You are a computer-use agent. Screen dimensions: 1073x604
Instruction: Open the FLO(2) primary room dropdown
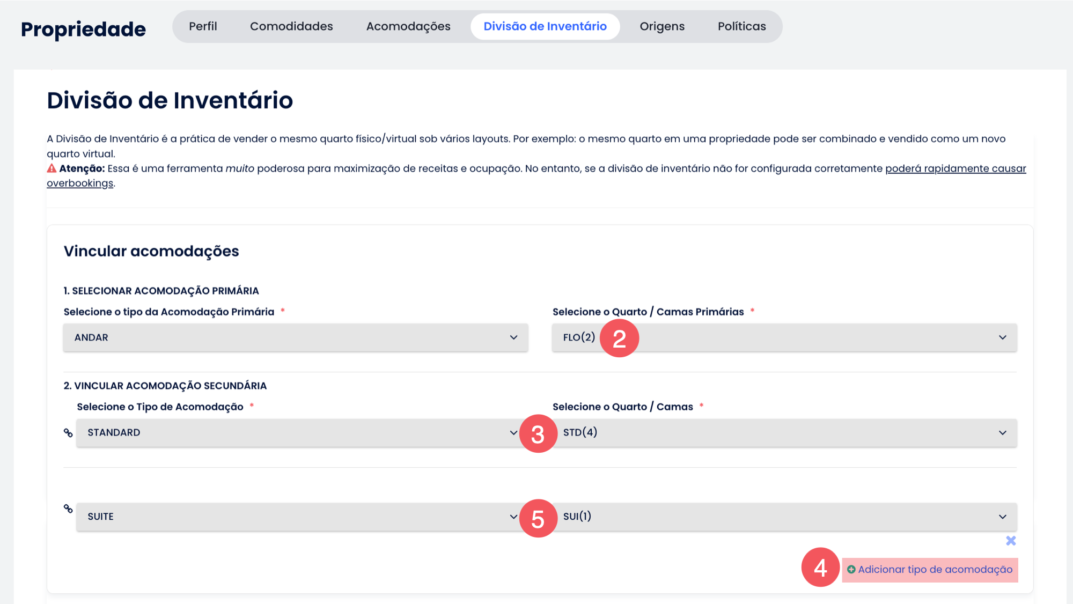805,337
